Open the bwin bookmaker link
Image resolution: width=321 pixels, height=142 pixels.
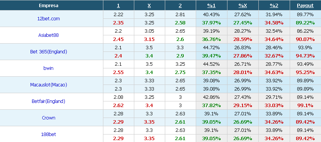pos(49,68)
